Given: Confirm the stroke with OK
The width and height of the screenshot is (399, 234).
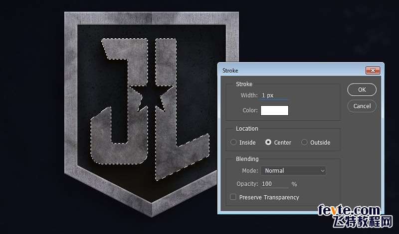Looking at the screenshot, I should point(362,89).
